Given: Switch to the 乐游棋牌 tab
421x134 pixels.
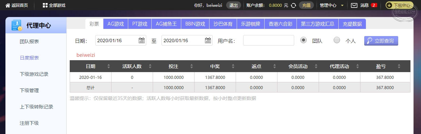Looking at the screenshot, I should point(251,24).
